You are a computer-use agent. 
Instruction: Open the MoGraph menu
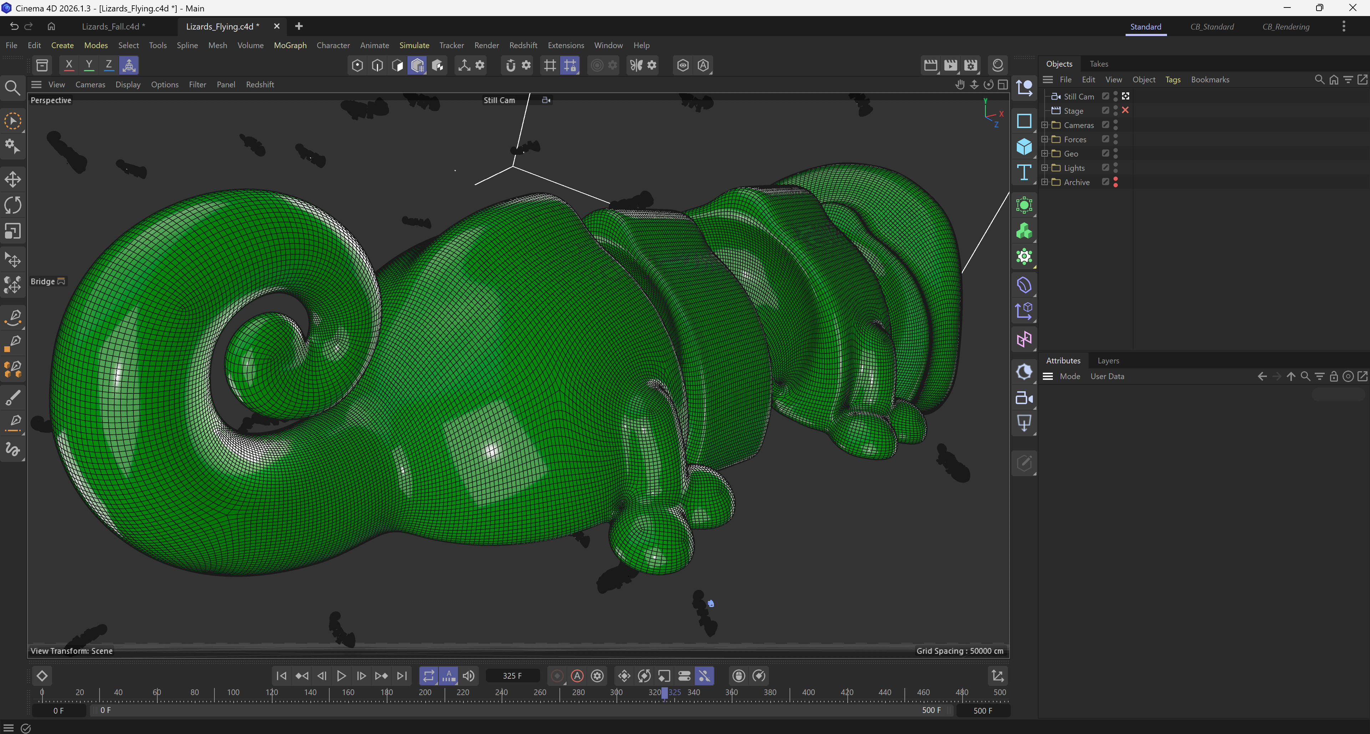(x=290, y=45)
